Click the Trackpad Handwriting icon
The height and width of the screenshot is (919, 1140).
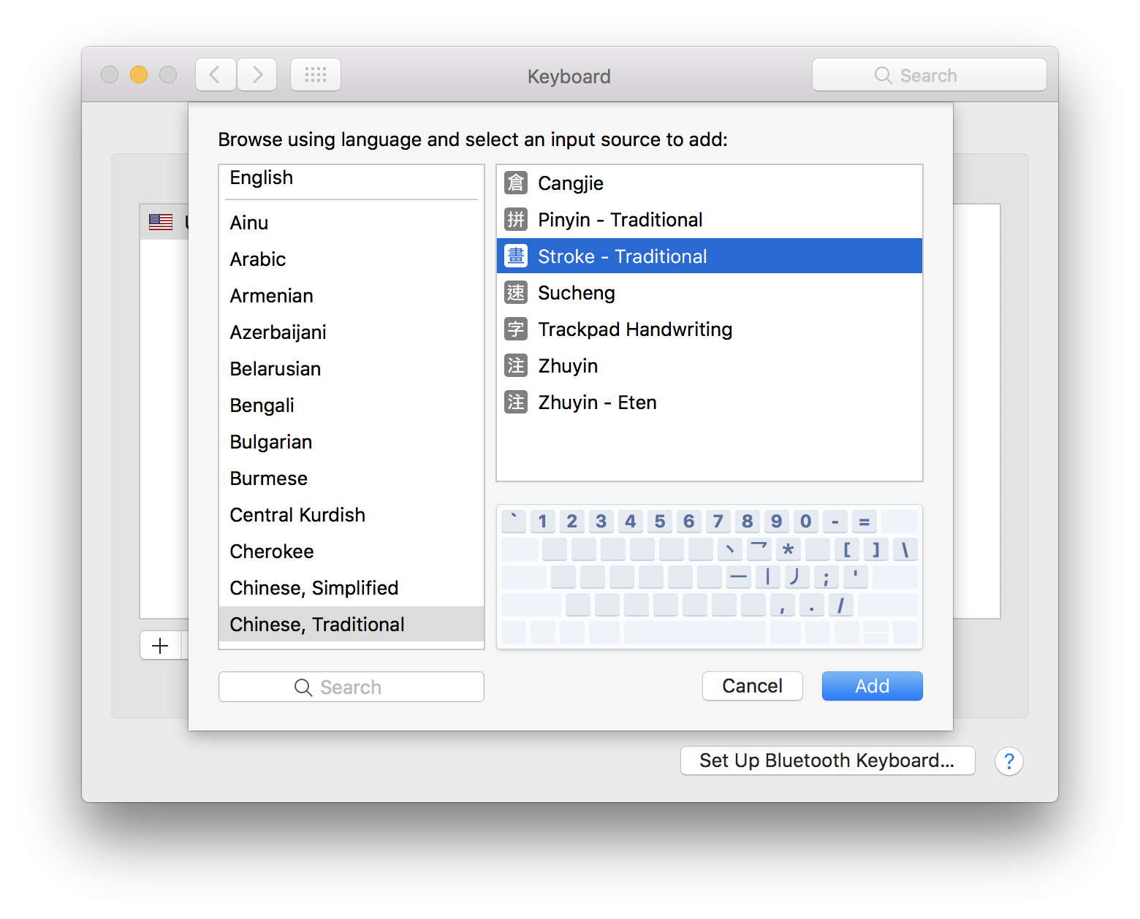coord(515,329)
